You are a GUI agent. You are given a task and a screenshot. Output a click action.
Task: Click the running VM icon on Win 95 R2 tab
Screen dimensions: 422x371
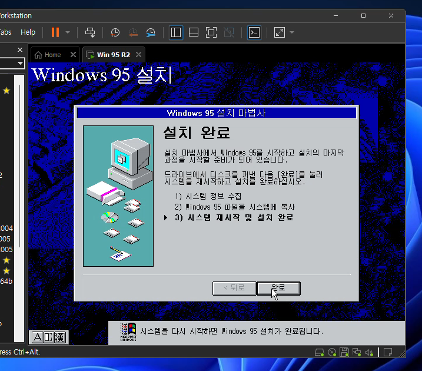[x=90, y=55]
